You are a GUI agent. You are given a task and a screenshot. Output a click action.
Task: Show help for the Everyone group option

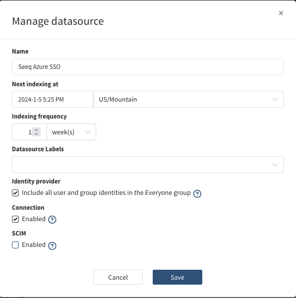[197, 194]
